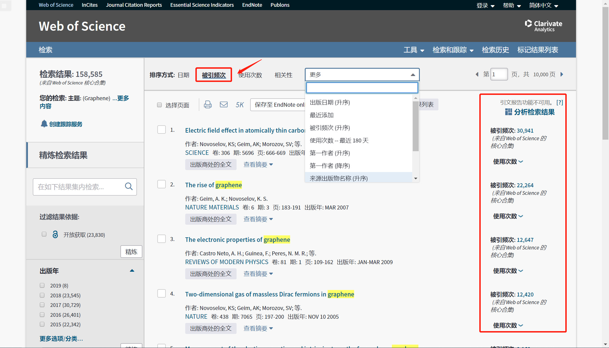Check the Select Page checkbox
The image size is (609, 348).
[159, 105]
